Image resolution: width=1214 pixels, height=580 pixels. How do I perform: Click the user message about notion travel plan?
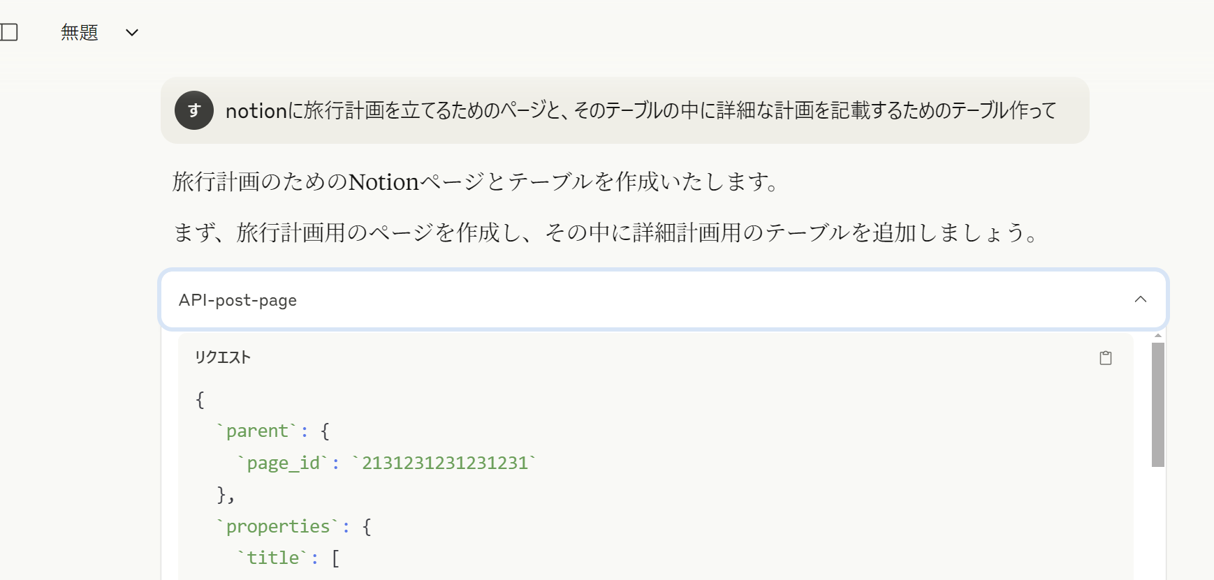click(641, 110)
